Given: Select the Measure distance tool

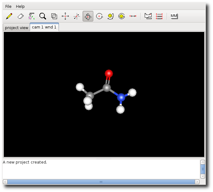Looking at the screenshot, I should pos(133,16).
